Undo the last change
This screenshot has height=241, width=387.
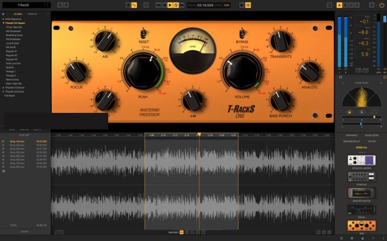60,5
